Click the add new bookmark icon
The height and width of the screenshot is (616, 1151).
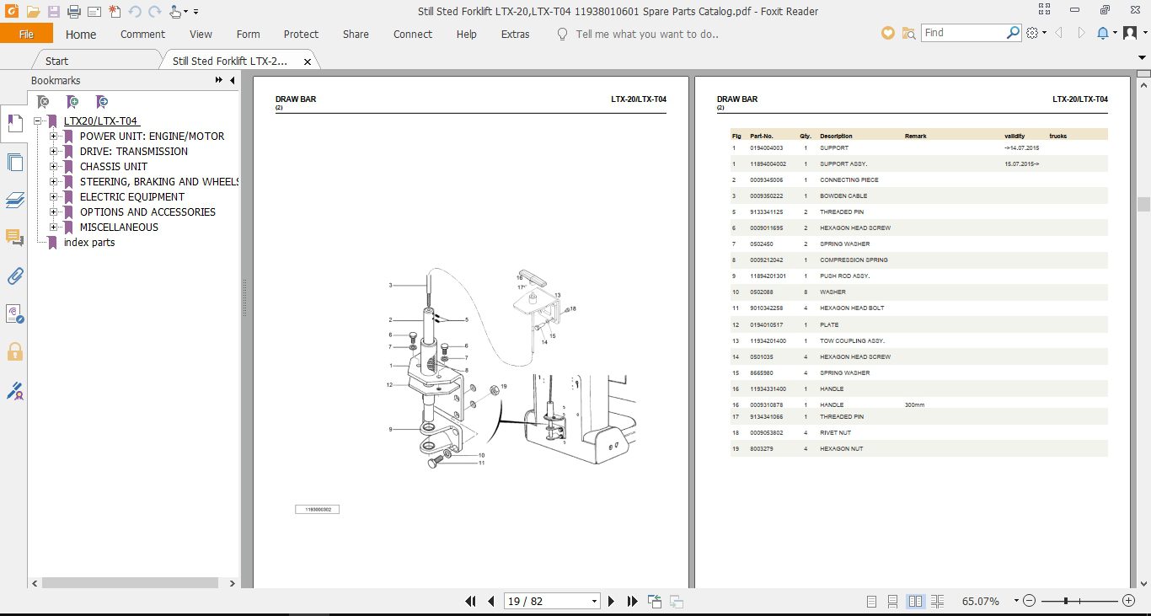coord(72,102)
